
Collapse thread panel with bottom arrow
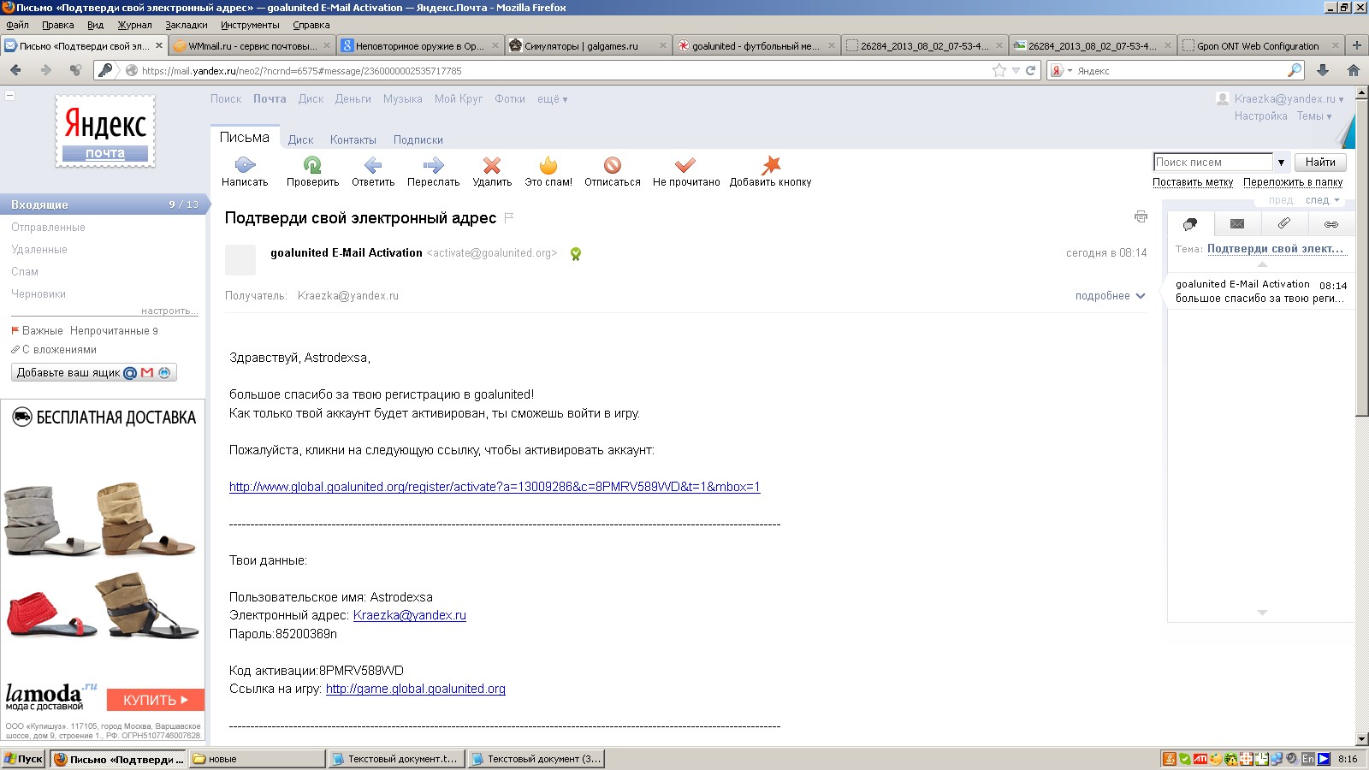(1262, 613)
